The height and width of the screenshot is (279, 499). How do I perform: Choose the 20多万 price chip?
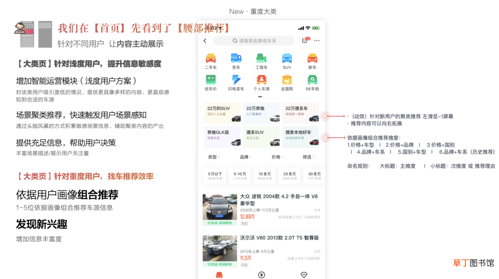289,176
